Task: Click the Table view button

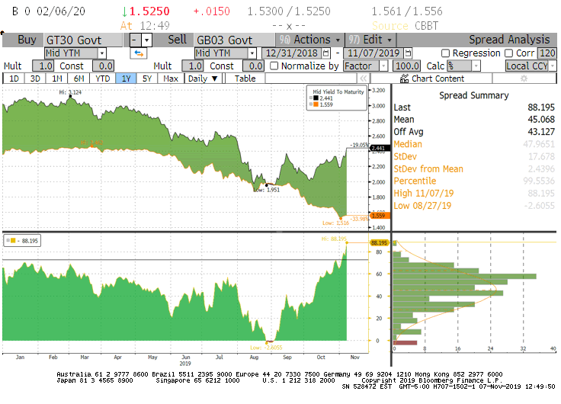Action: 245,79
